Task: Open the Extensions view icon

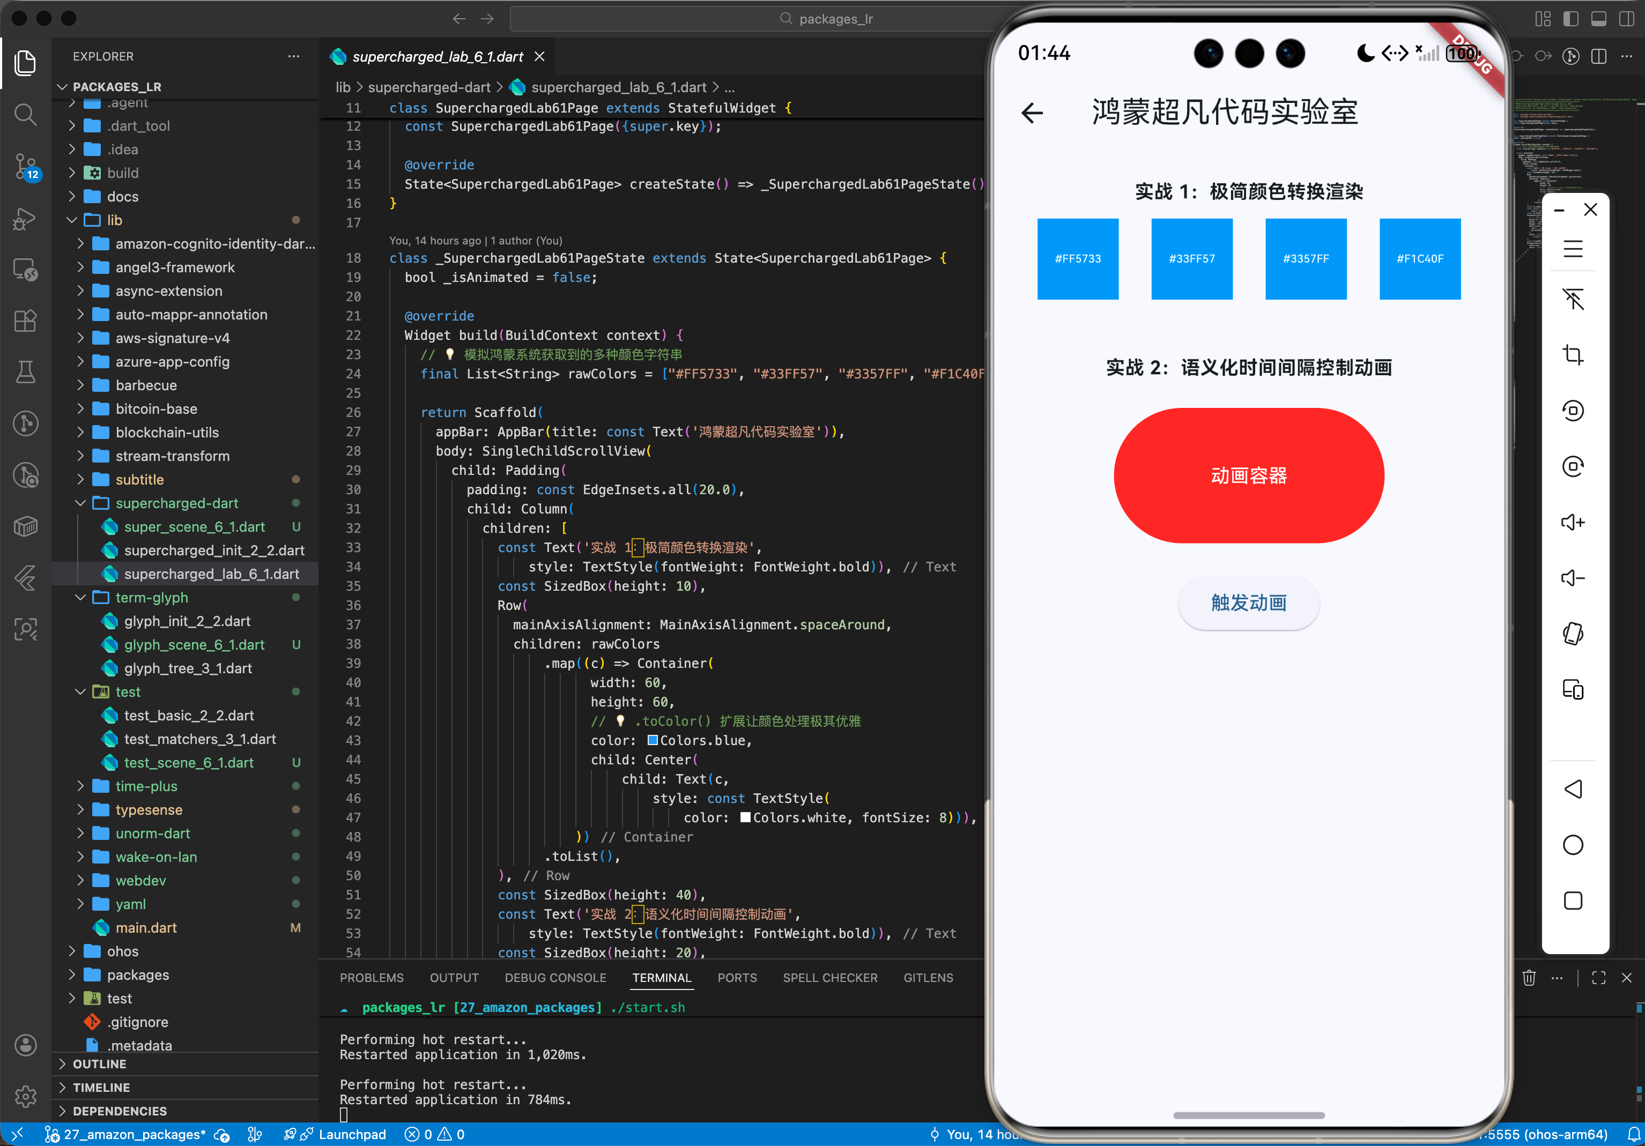Action: coord(26,320)
